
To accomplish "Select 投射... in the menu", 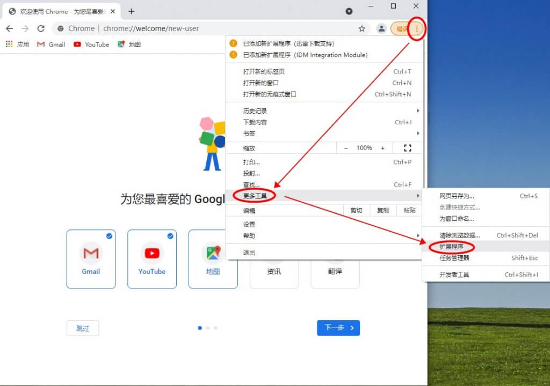I will 323,173.
